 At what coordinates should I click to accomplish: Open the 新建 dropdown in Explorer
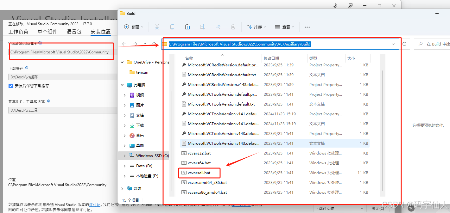(134, 27)
